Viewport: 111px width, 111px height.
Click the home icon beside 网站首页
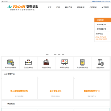click(x=2, y=2)
